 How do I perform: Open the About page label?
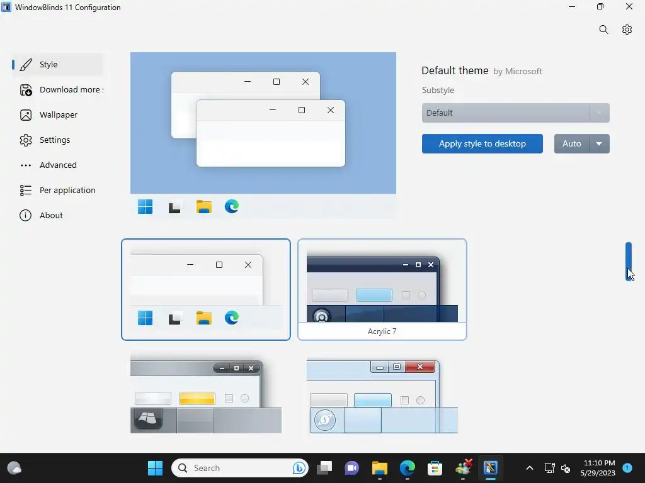[x=51, y=215]
